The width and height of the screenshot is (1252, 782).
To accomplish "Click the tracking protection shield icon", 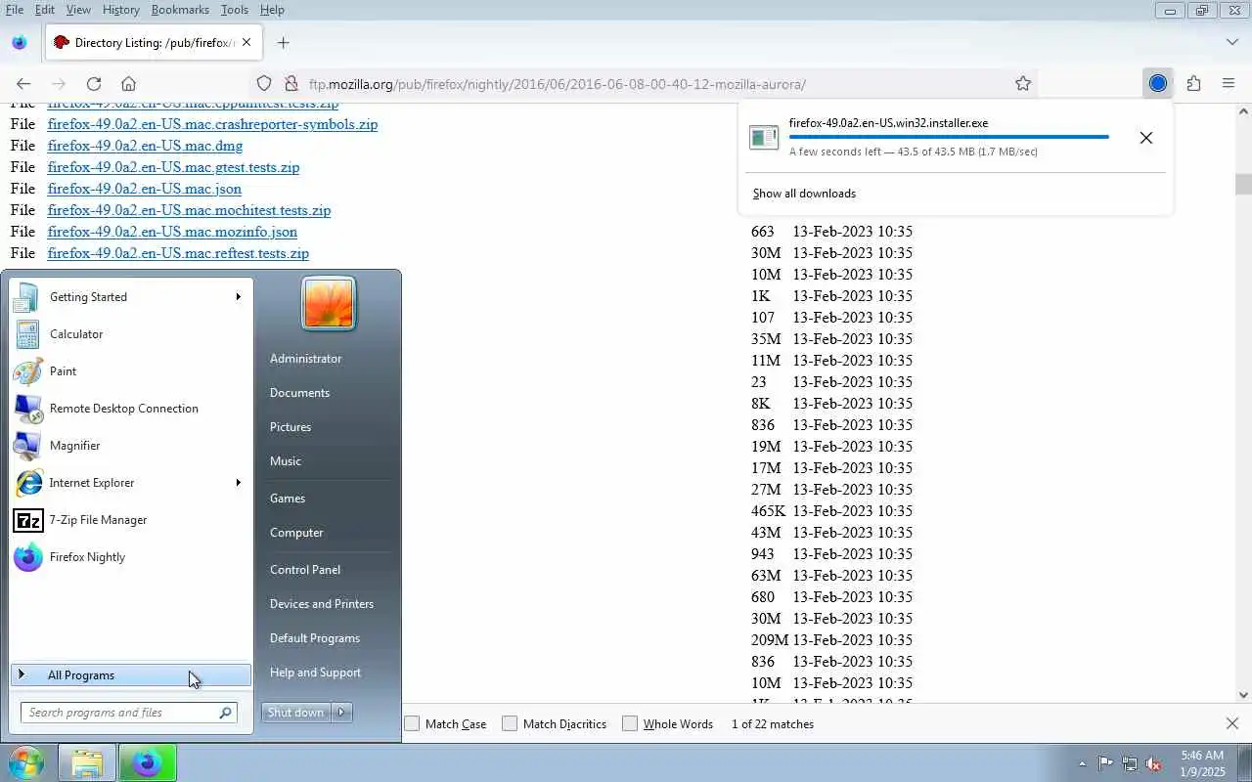I will tap(264, 84).
